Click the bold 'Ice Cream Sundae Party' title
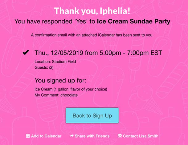 point(133,22)
